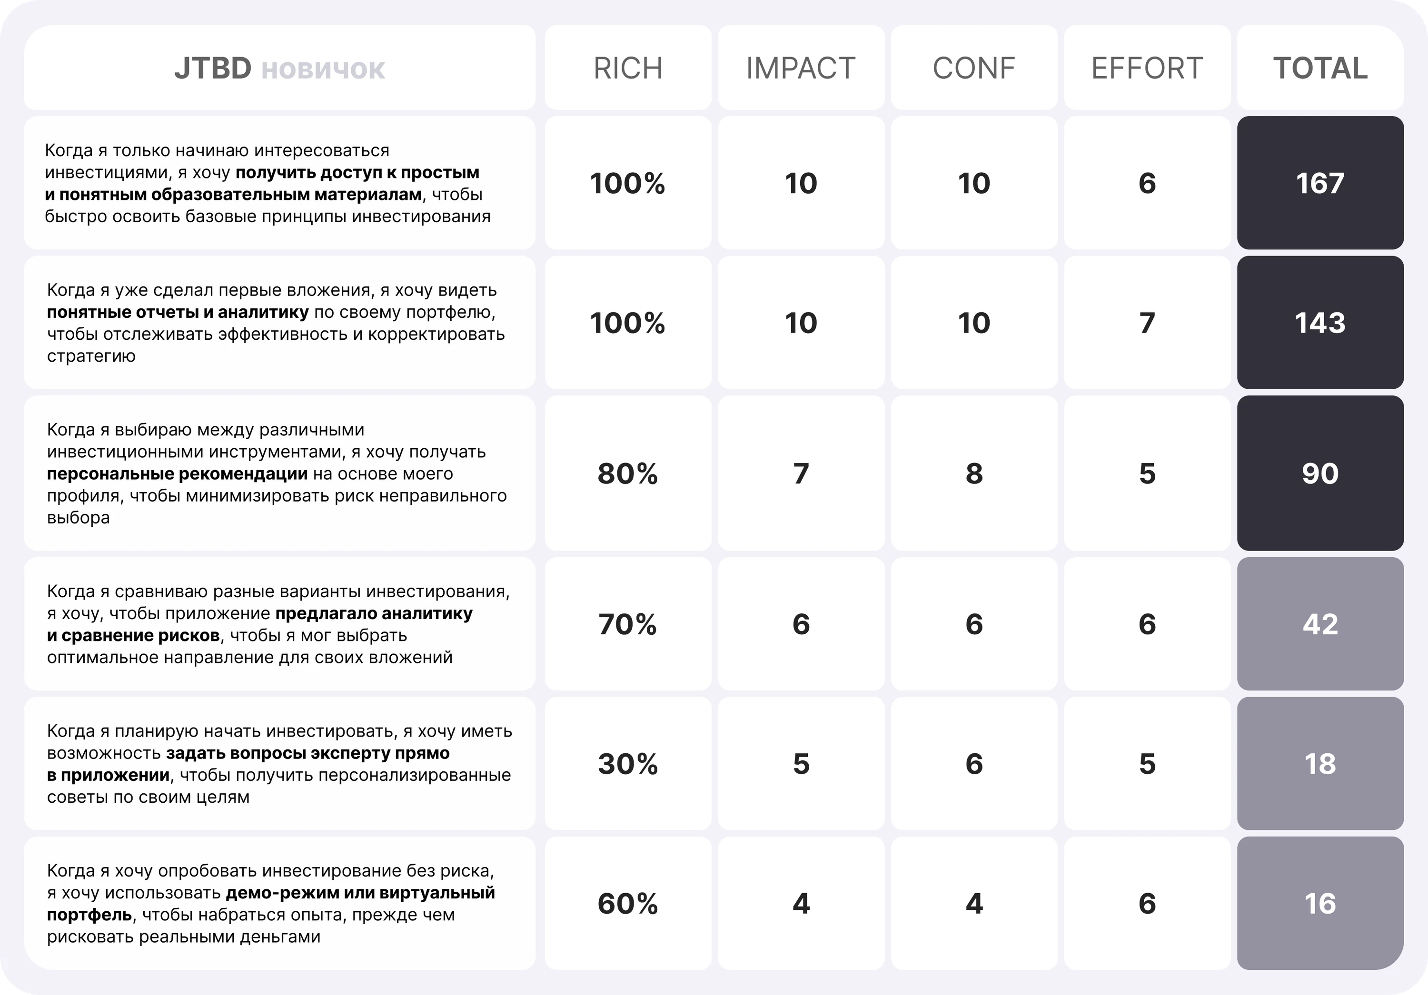Viewport: 1428px width, 995px height.
Task: Click the 30% RICH value cell
Action: point(627,764)
